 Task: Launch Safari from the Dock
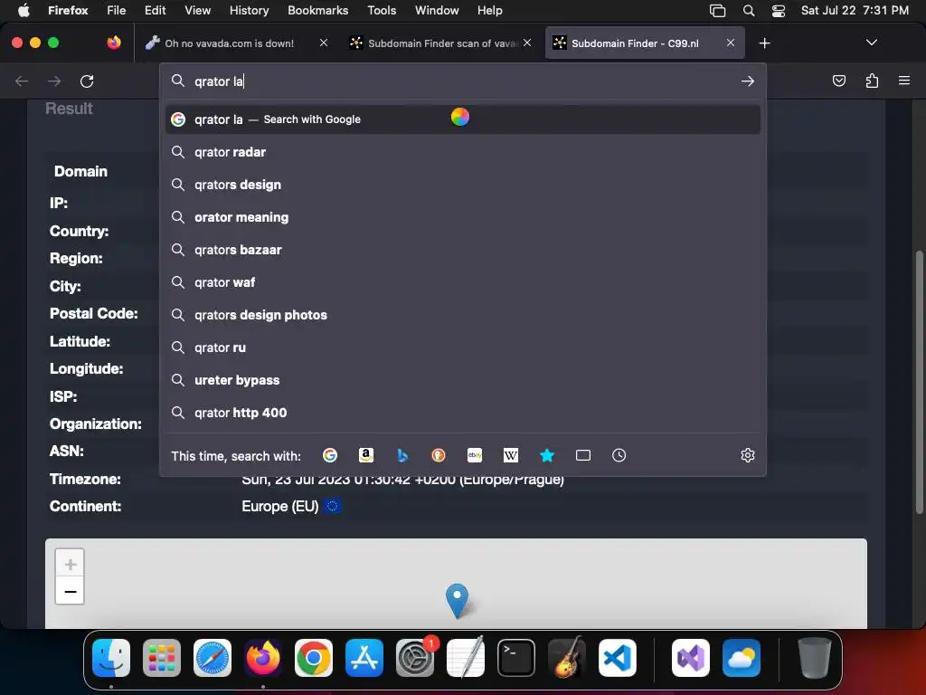tap(213, 658)
